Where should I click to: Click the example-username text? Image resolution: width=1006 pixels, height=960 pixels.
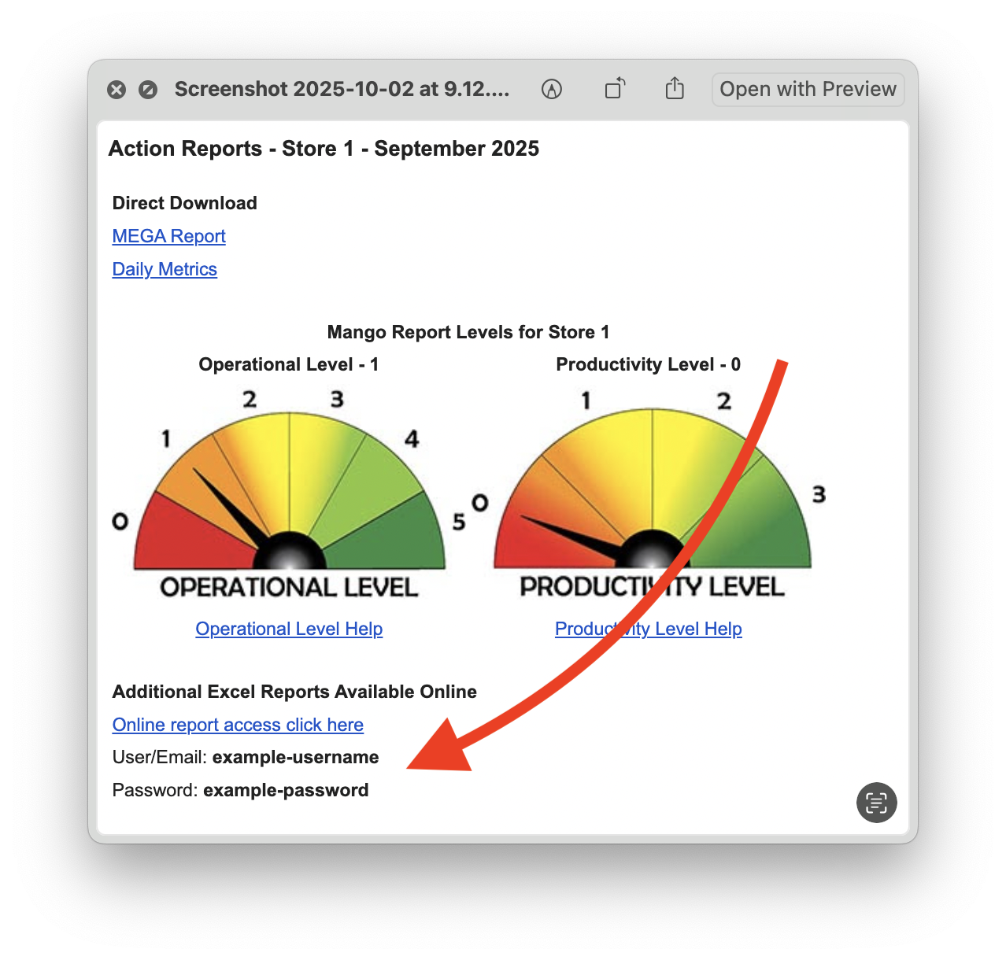(x=295, y=757)
